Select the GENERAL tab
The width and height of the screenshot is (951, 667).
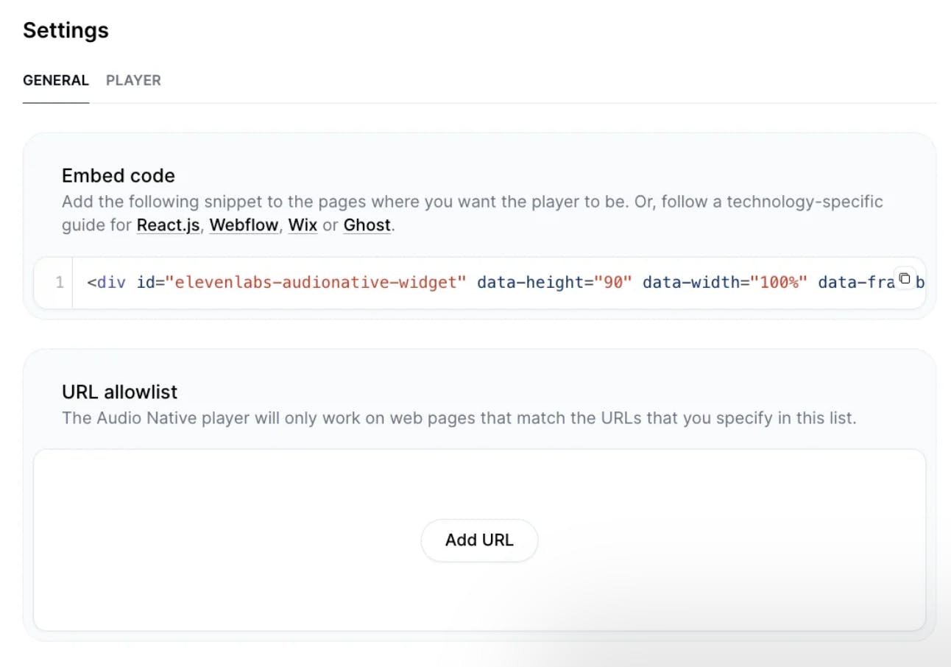click(56, 80)
